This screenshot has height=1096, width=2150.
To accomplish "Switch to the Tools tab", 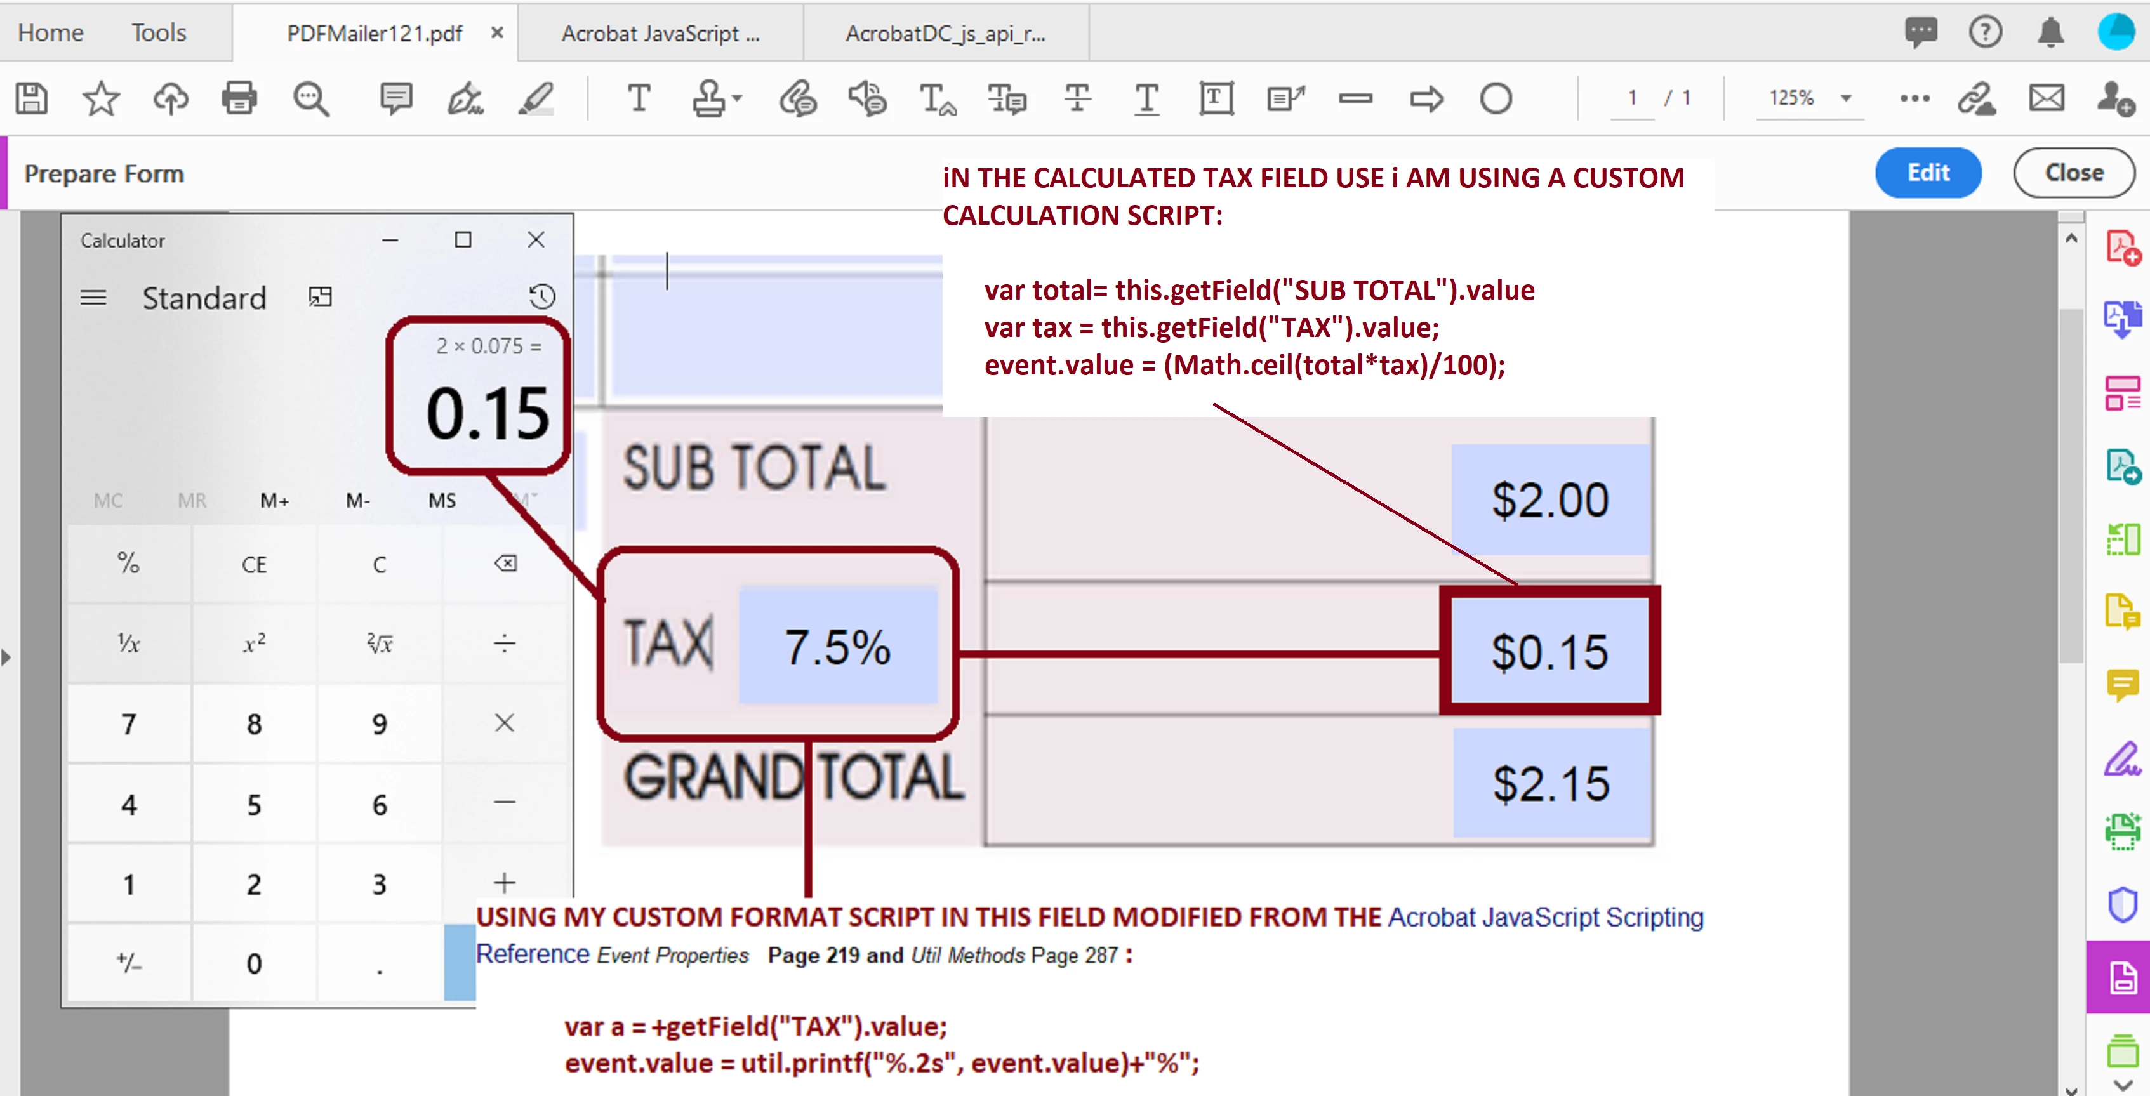I will 159,32.
